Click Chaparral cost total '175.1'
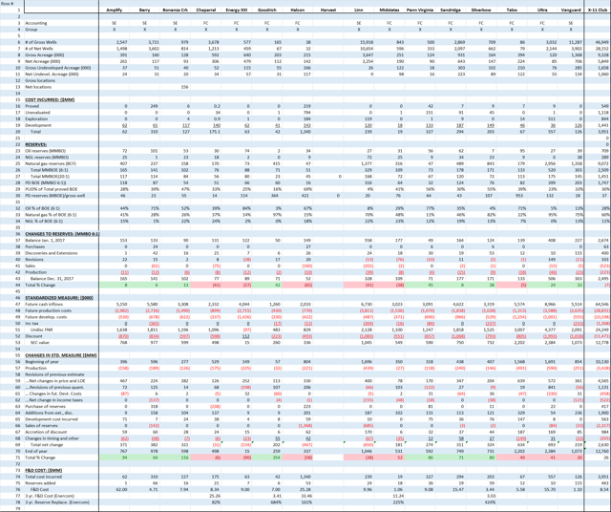Image resolution: width=611 pixels, height=512 pixels. point(215,132)
